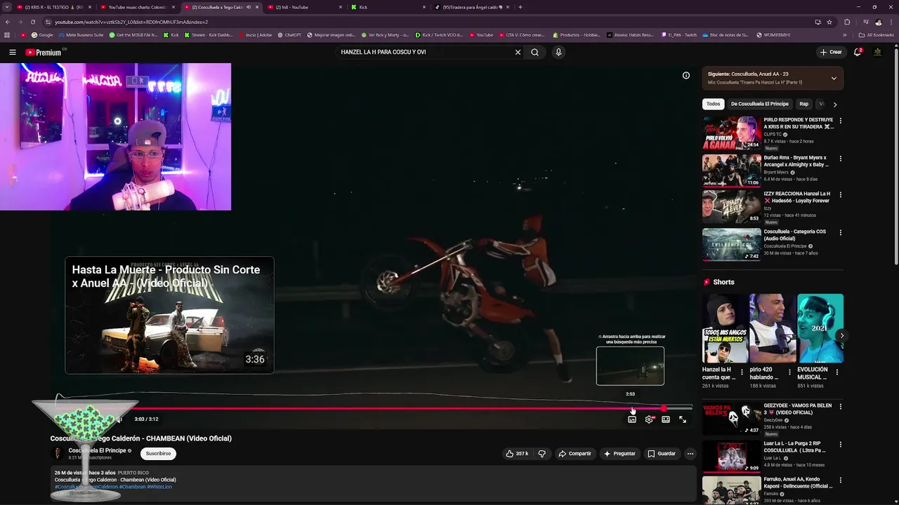Click the Preguntar button

click(619, 454)
